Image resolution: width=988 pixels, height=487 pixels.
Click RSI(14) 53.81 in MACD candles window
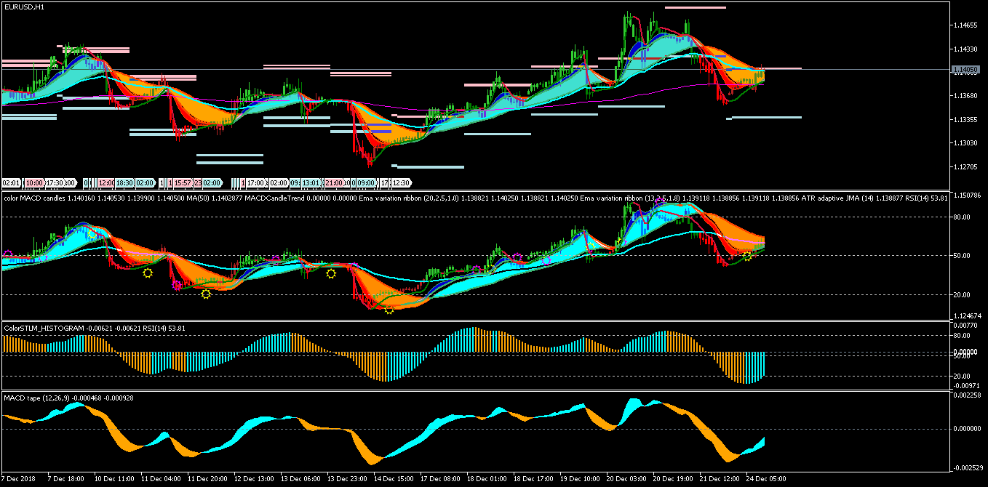pos(928,198)
